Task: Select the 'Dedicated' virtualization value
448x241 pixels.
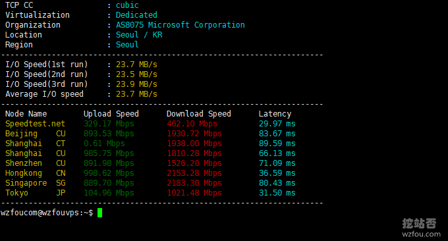Action: pos(136,15)
